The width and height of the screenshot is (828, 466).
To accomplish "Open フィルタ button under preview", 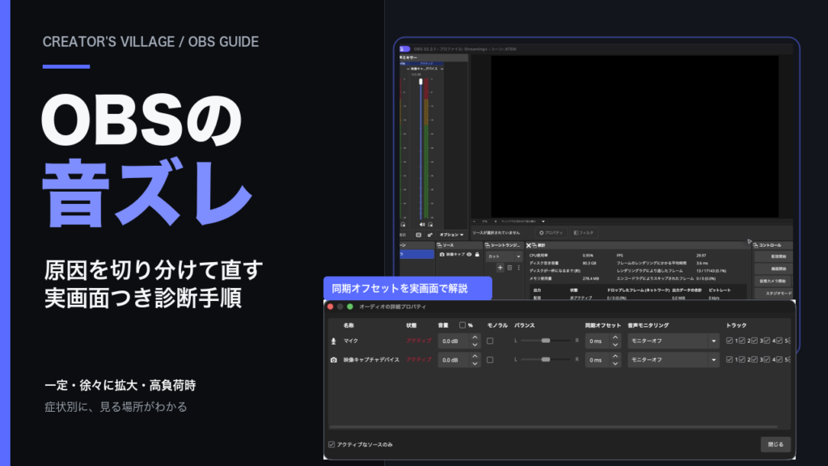I will coord(584,232).
